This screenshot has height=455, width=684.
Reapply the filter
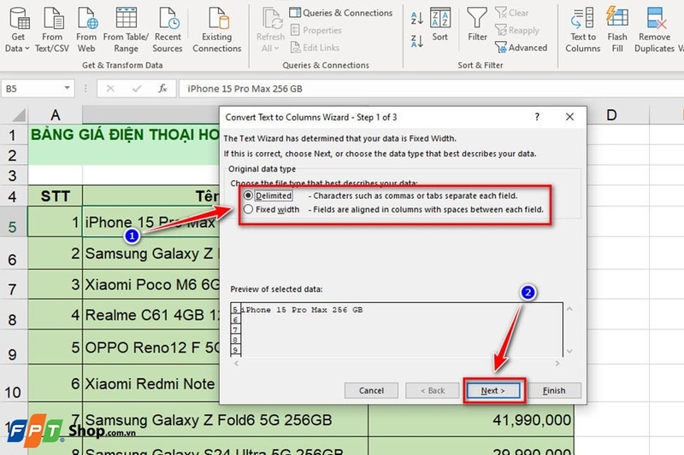click(517, 30)
